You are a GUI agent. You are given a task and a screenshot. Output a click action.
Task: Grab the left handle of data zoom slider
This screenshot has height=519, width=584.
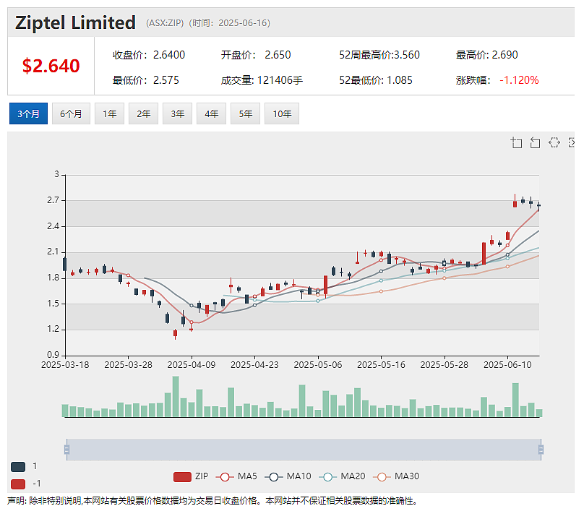[66, 450]
